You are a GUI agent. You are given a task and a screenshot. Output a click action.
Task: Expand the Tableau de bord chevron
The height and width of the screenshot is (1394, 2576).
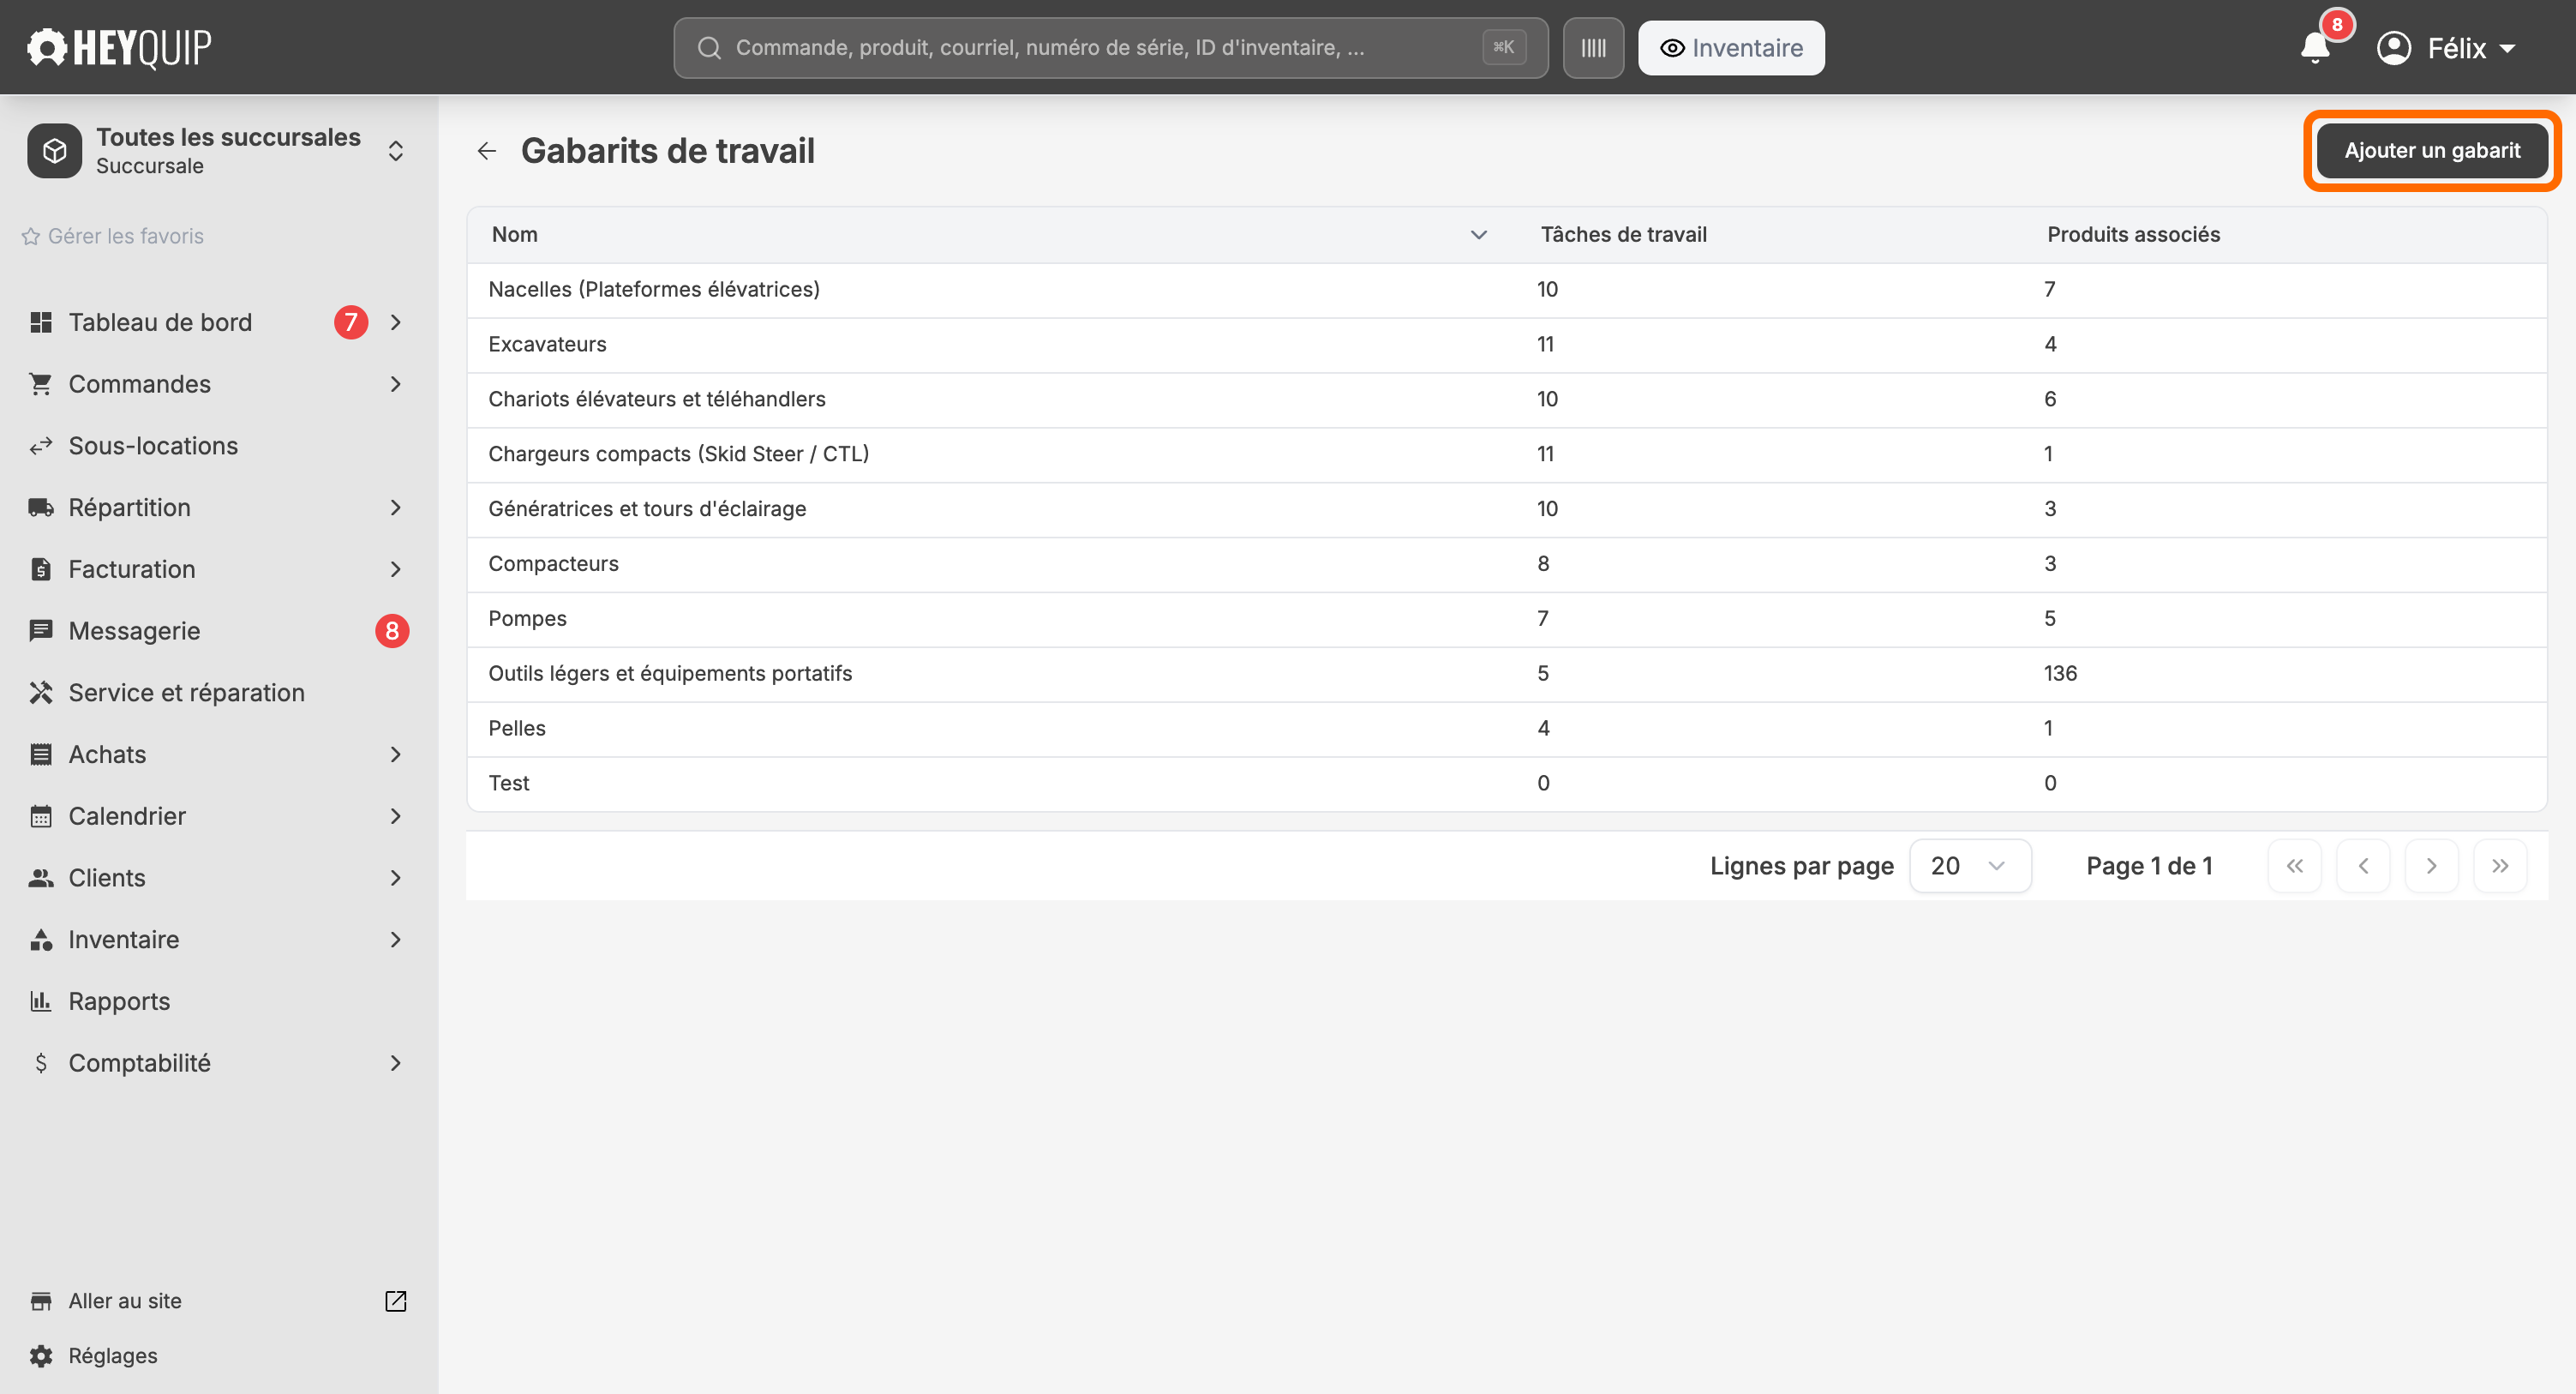396,322
